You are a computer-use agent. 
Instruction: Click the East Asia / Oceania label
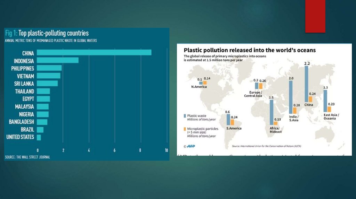click(331, 116)
